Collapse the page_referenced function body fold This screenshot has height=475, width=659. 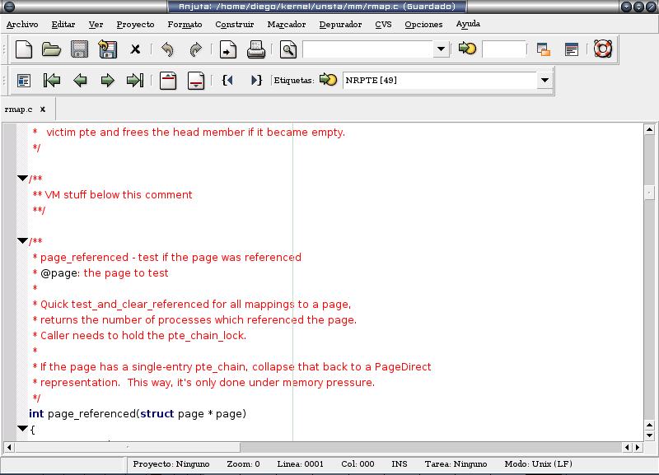pyautogui.click(x=23, y=428)
